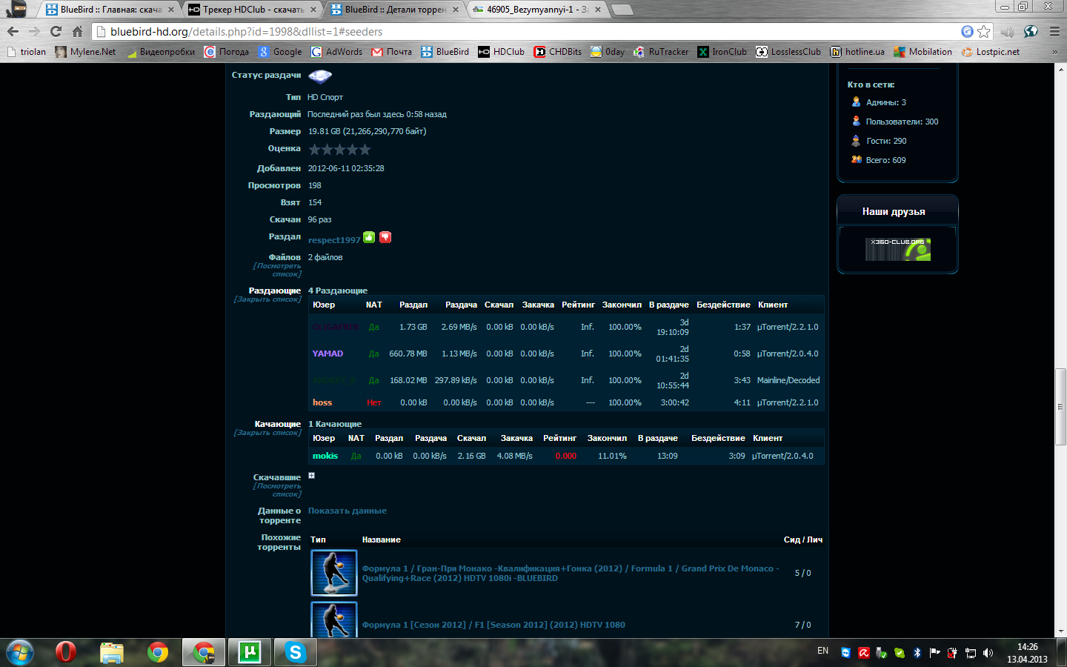Launch uTorrent from the taskbar
The image size is (1067, 667).
pyautogui.click(x=249, y=652)
